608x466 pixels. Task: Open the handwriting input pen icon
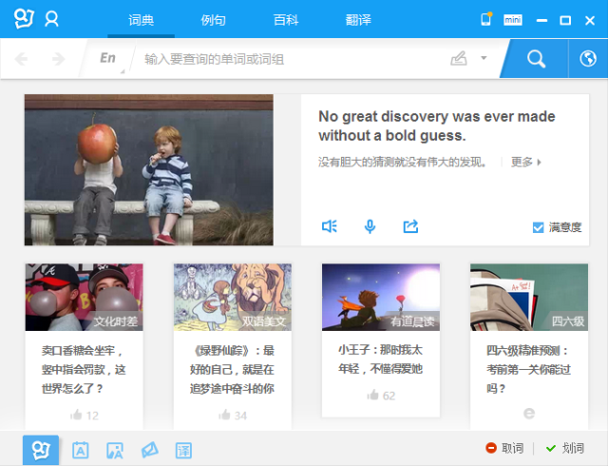(459, 59)
